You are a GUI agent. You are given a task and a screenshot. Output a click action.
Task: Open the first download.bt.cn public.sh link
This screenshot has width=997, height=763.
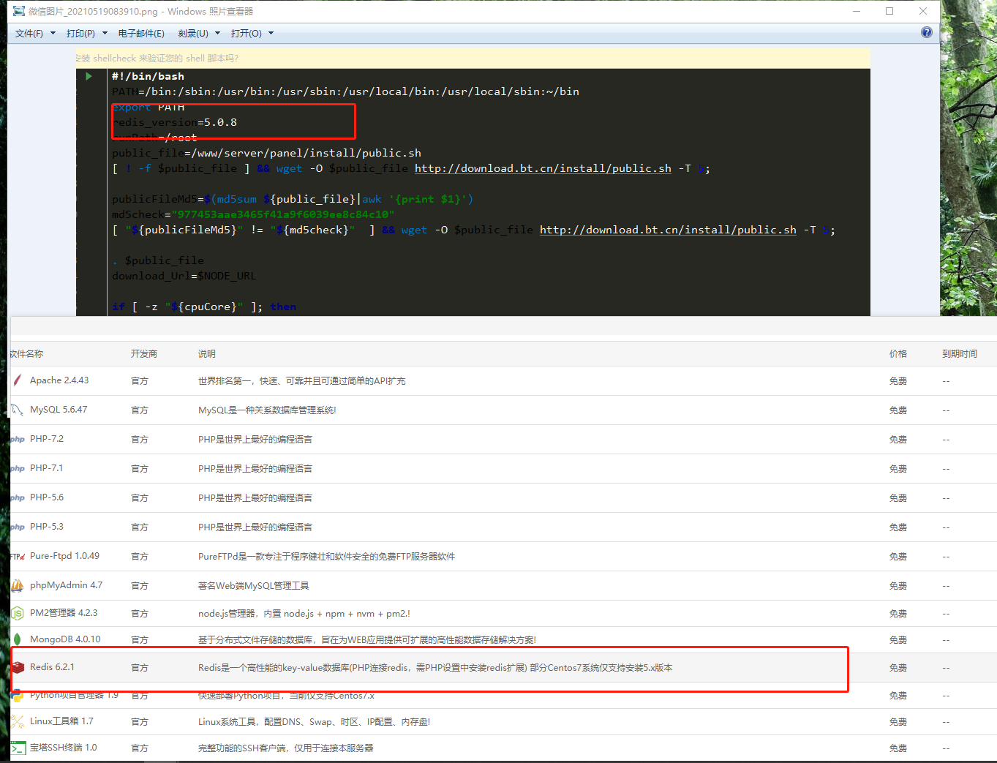pyautogui.click(x=543, y=168)
